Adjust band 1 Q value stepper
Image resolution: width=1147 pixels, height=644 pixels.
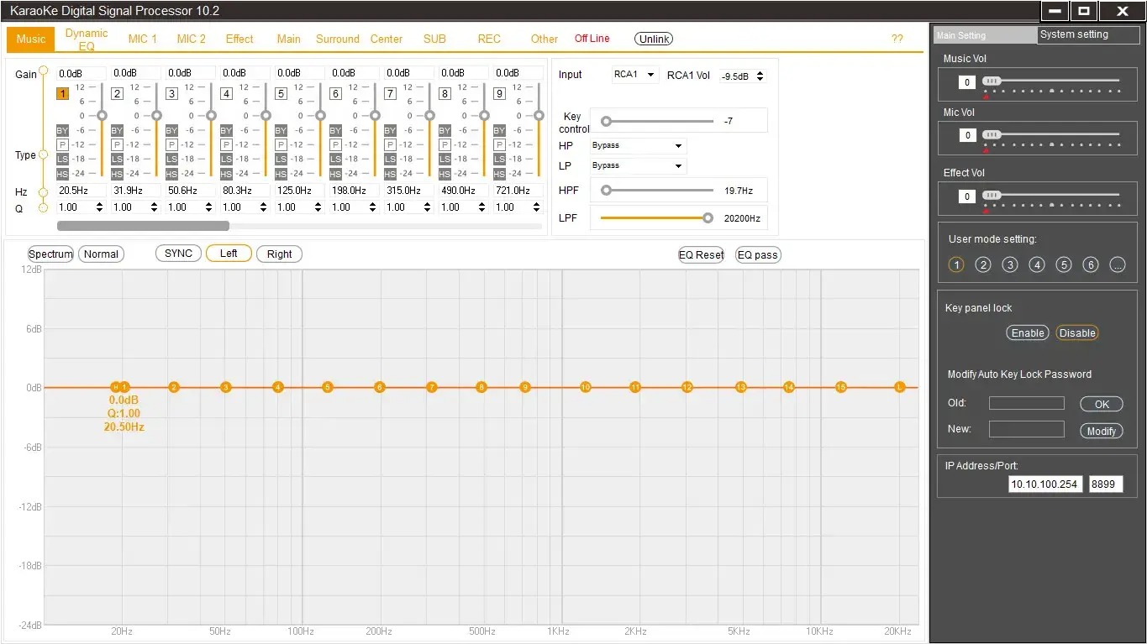(99, 207)
